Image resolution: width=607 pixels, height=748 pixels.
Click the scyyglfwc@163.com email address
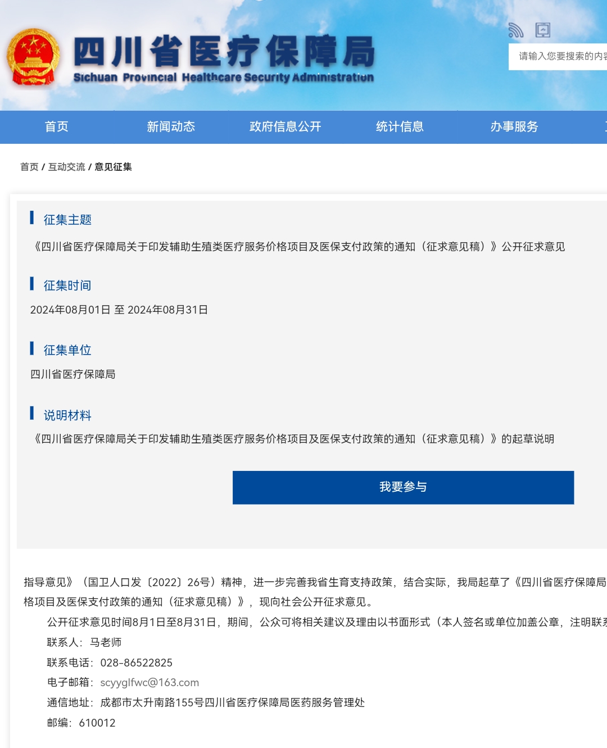coord(150,682)
